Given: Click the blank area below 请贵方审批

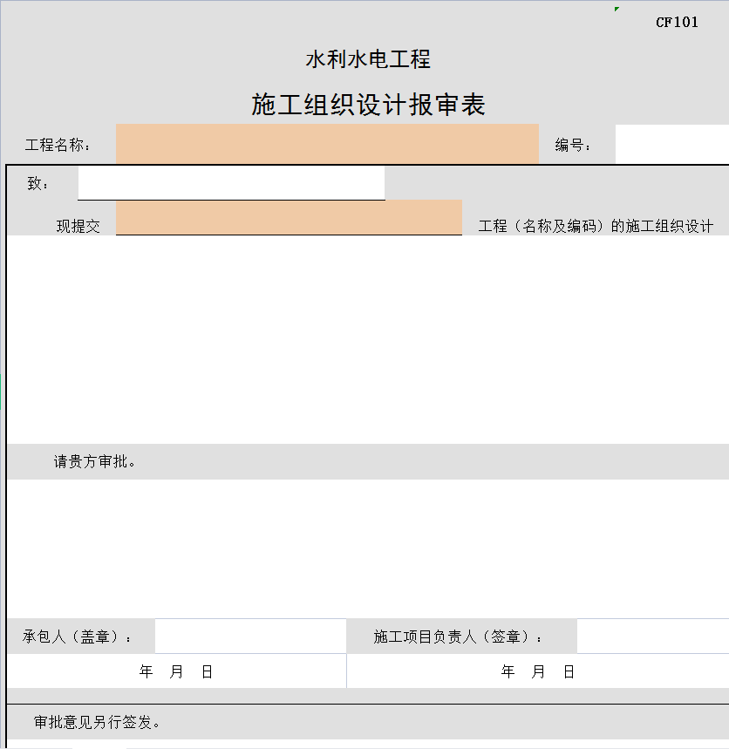Looking at the screenshot, I should click(368, 548).
